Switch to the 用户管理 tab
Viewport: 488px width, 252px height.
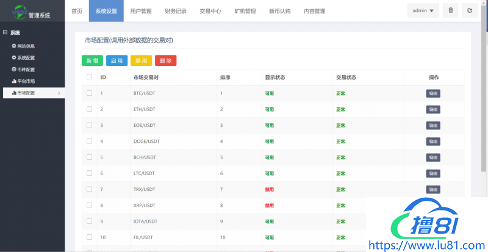[x=140, y=11]
